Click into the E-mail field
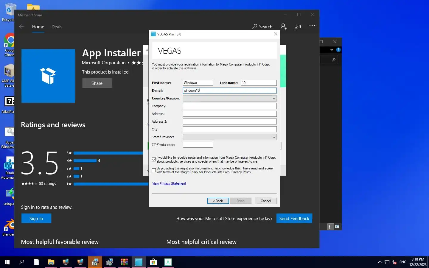Screen dimensions: 429x268 click(230, 91)
